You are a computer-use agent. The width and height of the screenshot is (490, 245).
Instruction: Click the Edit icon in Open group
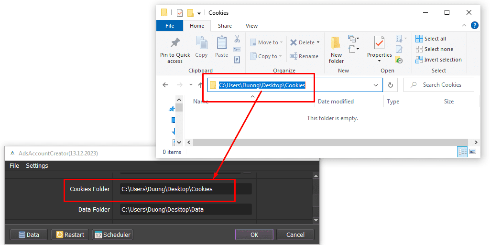coord(399,49)
